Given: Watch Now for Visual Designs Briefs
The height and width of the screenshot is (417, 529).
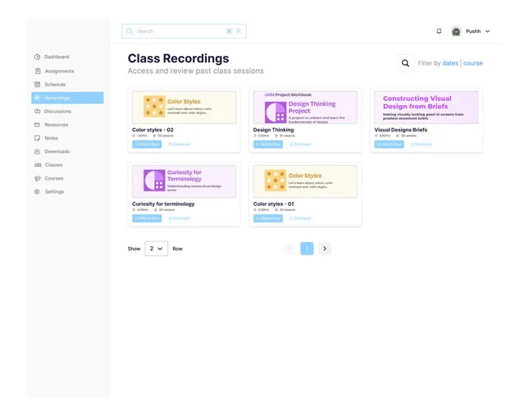Looking at the screenshot, I should [x=389, y=144].
